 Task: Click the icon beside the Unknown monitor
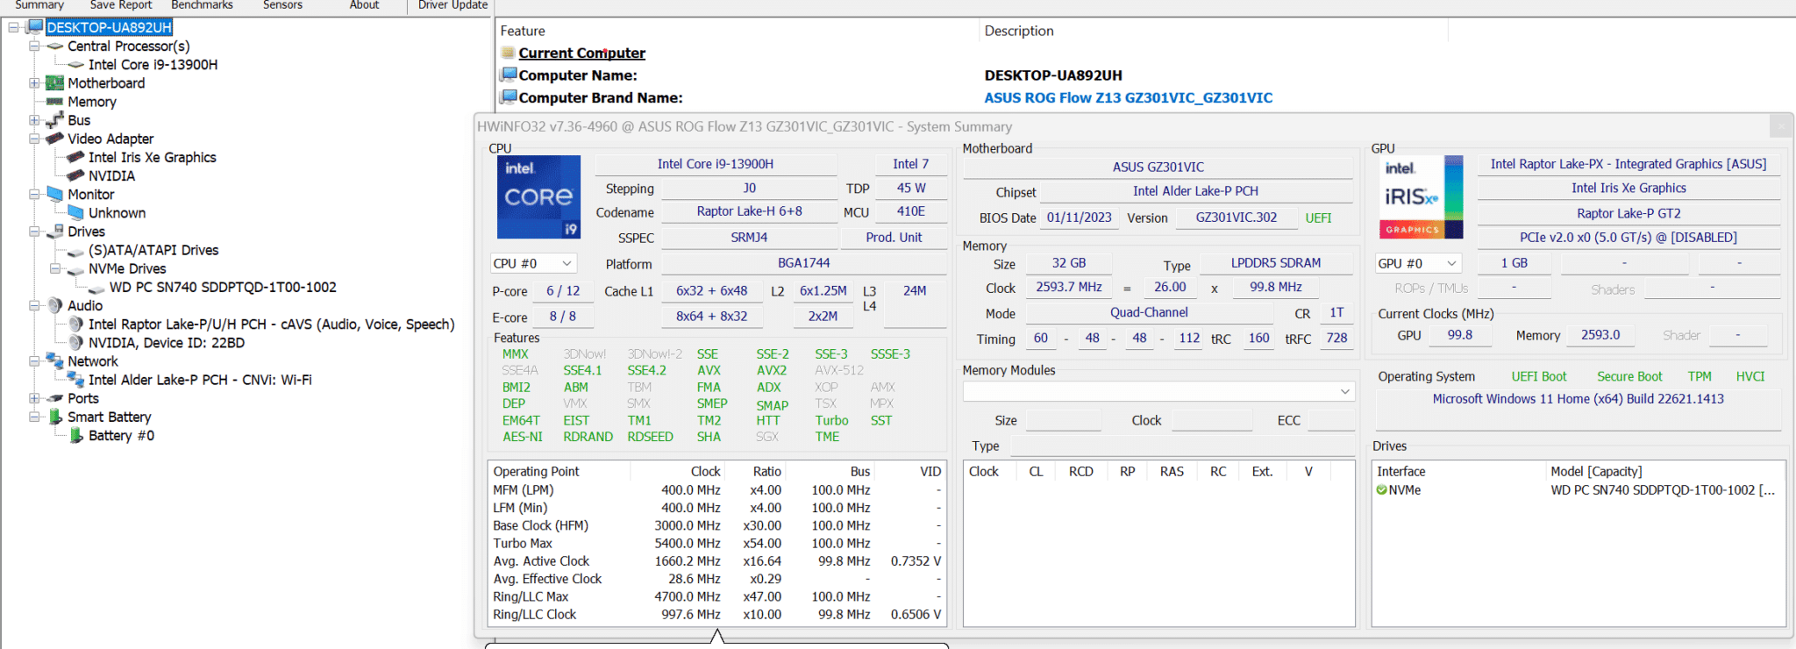(x=76, y=212)
